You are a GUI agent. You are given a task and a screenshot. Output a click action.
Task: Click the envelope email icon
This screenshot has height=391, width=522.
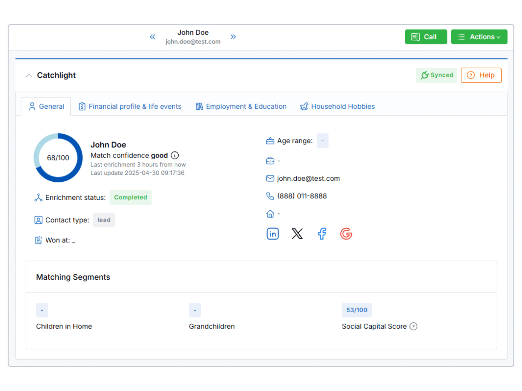270,178
